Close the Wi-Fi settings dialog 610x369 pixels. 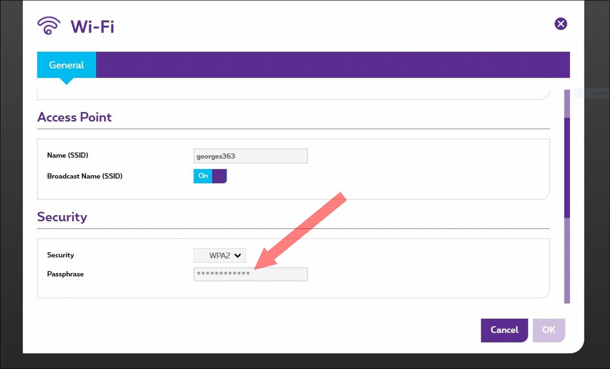pyautogui.click(x=561, y=24)
